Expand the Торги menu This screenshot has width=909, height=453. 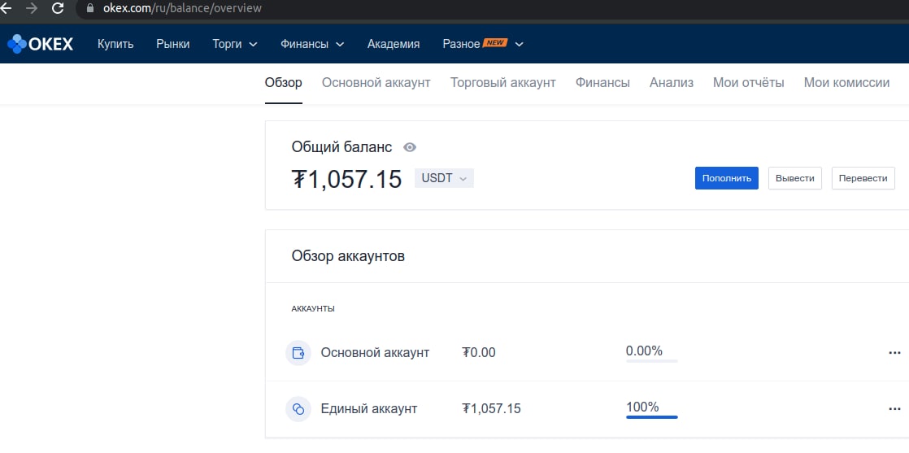tap(234, 44)
